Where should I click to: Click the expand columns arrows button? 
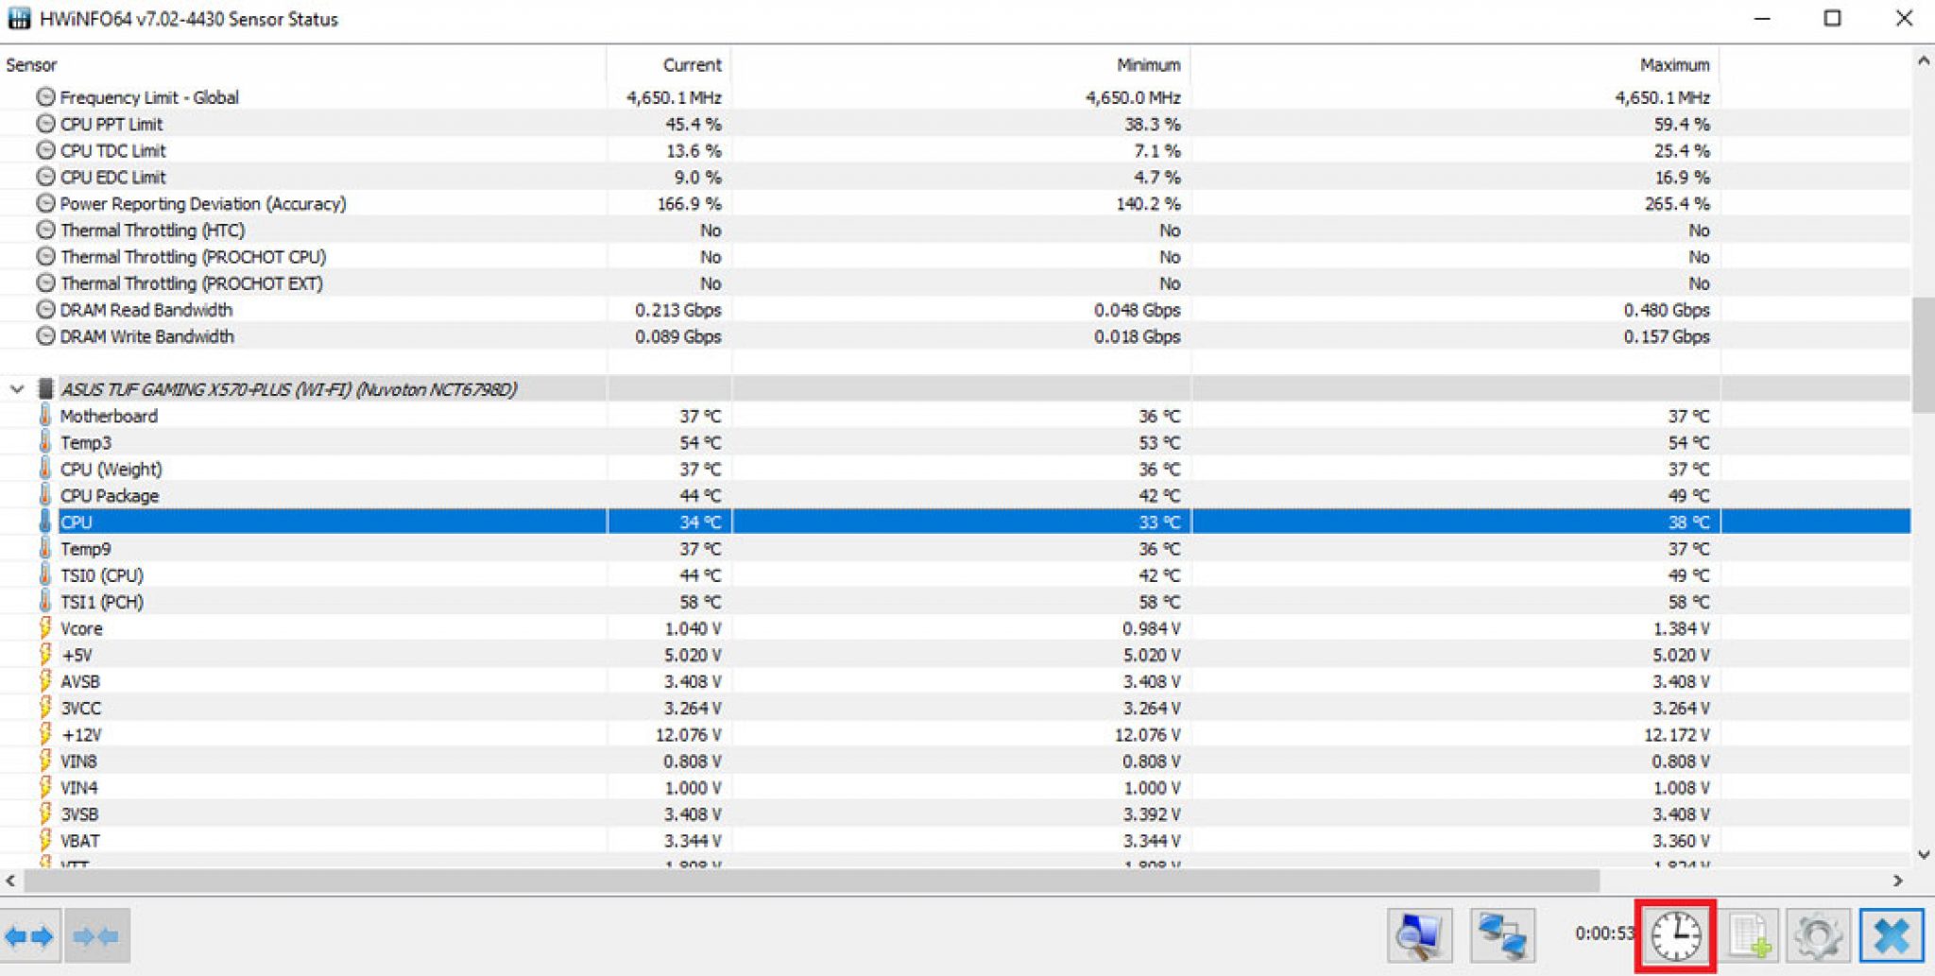pyautogui.click(x=29, y=935)
